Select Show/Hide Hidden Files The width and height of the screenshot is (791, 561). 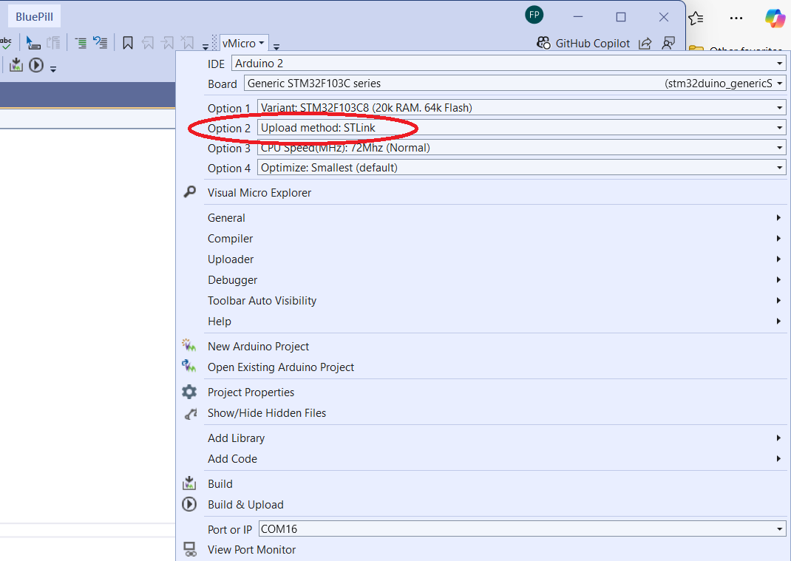click(x=267, y=413)
